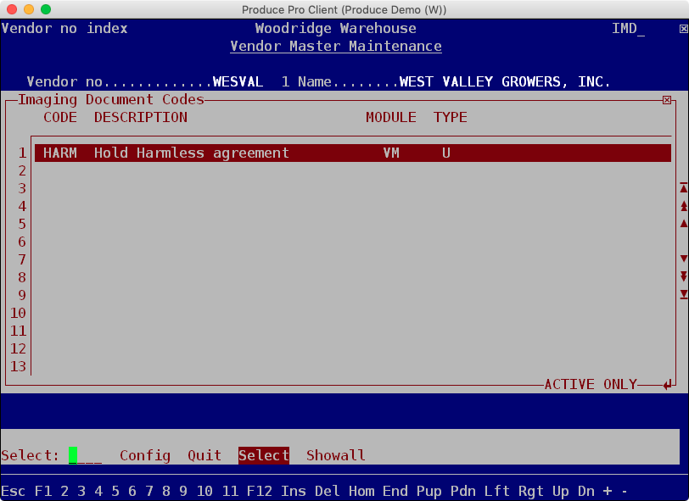Jump to top of list arrow

click(x=684, y=188)
